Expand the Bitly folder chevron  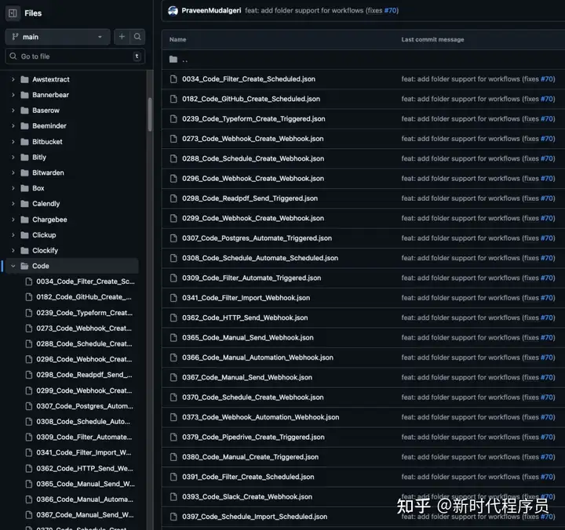point(13,157)
